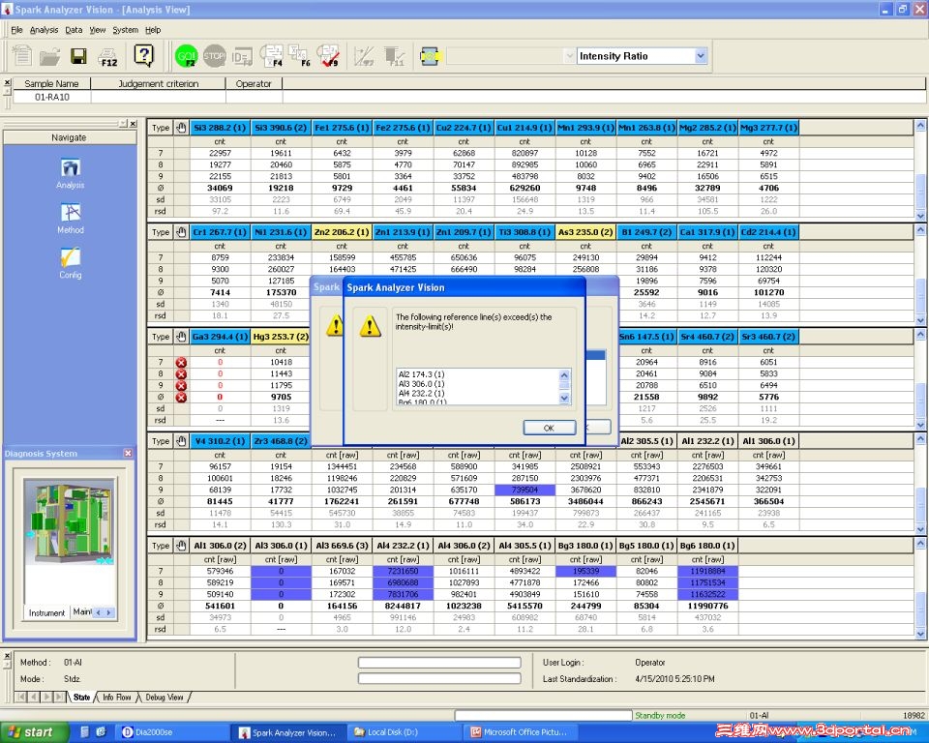Open the Intensity Ratio dropdown
Image resolution: width=929 pixels, height=743 pixels.
click(701, 56)
